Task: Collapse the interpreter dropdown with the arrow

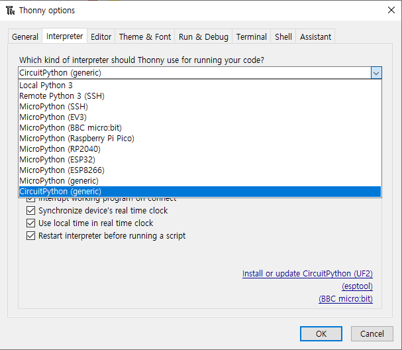Action: [376, 73]
